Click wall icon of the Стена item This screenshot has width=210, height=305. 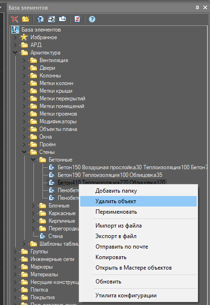tap(42, 236)
